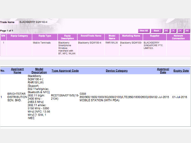Image resolution: width=191 pixels, height=143 pixels.
Task: Click the Trade Name value BLACKBERRY SQW100-4
Action: [x=33, y=22]
